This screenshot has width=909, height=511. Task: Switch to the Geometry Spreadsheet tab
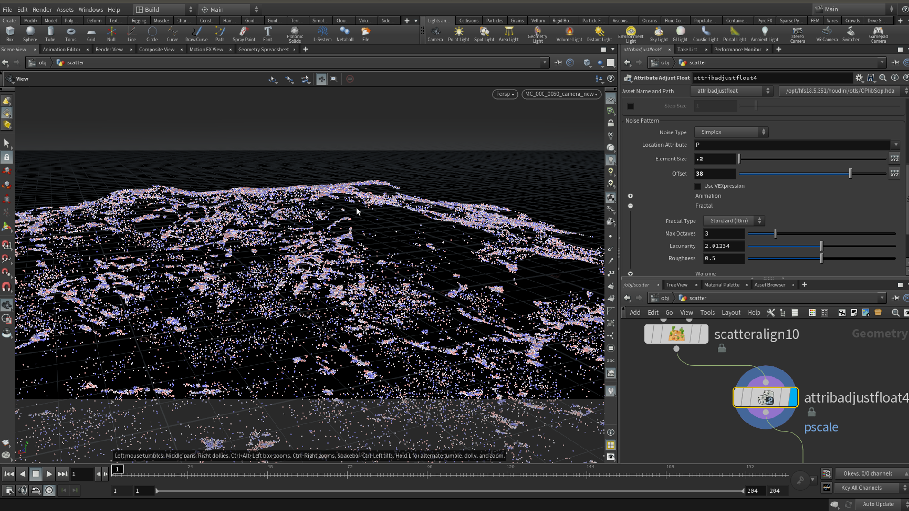pyautogui.click(x=263, y=49)
